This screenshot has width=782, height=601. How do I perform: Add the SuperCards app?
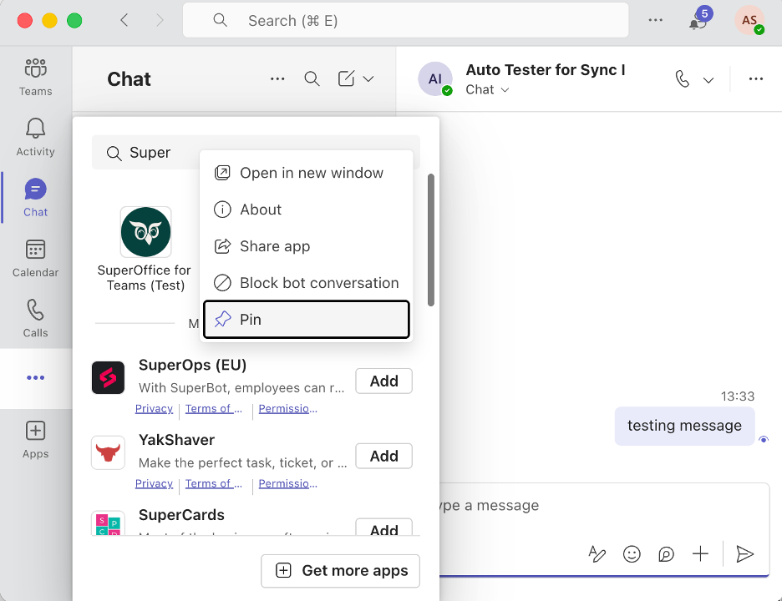(x=383, y=528)
